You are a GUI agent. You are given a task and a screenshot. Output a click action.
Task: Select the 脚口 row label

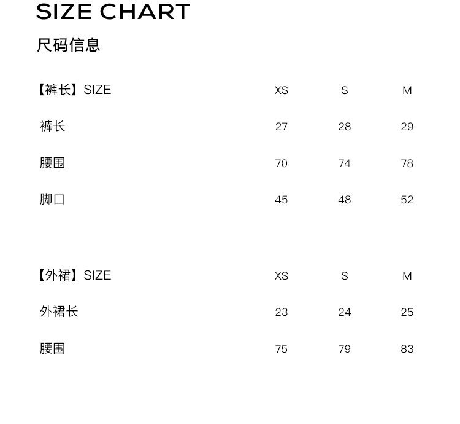pos(53,199)
